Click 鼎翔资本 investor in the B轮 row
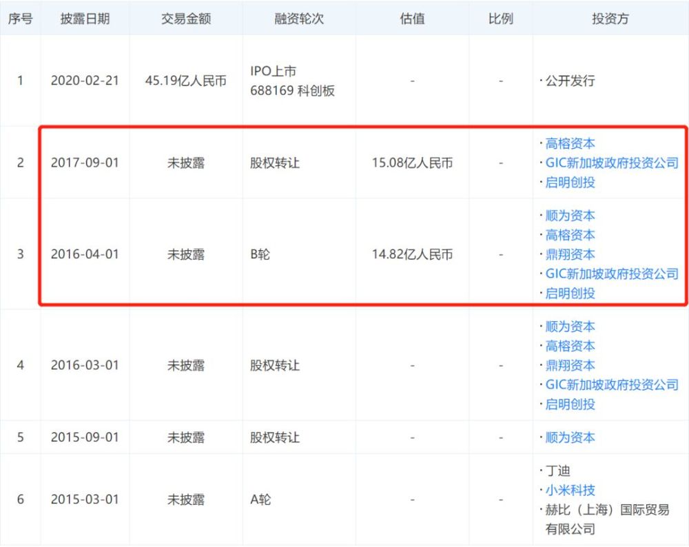Viewport: 689px width, 547px height. pyautogui.click(x=570, y=254)
